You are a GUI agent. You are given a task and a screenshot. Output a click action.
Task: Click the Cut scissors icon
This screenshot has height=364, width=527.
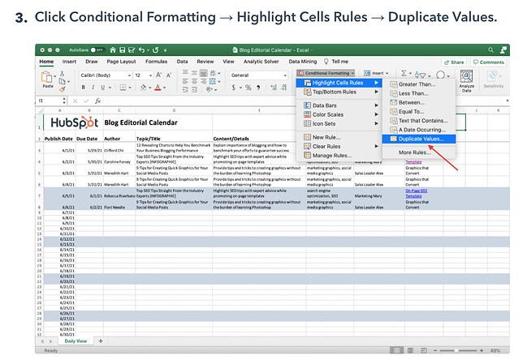coord(63,73)
